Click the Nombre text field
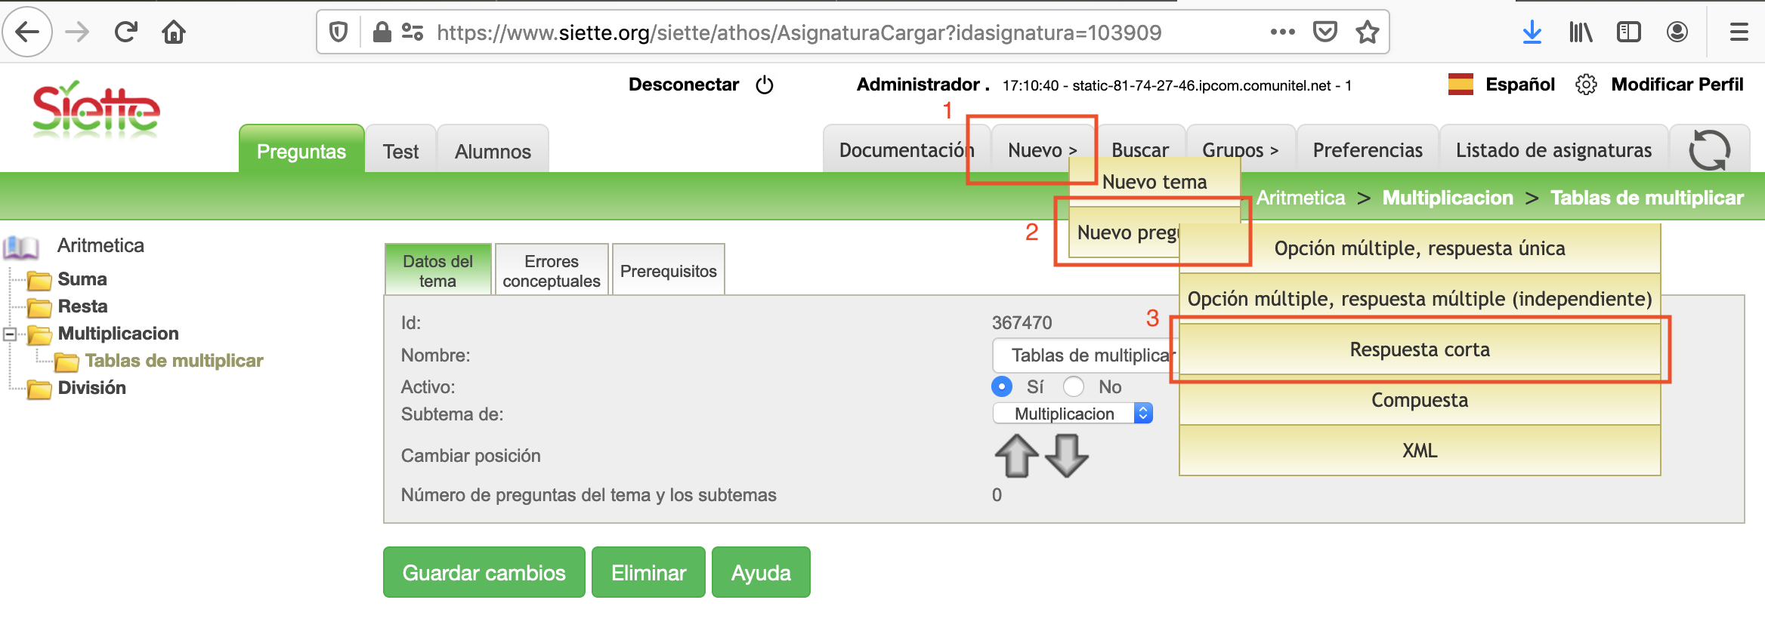This screenshot has height=640, width=1765. click(1084, 355)
